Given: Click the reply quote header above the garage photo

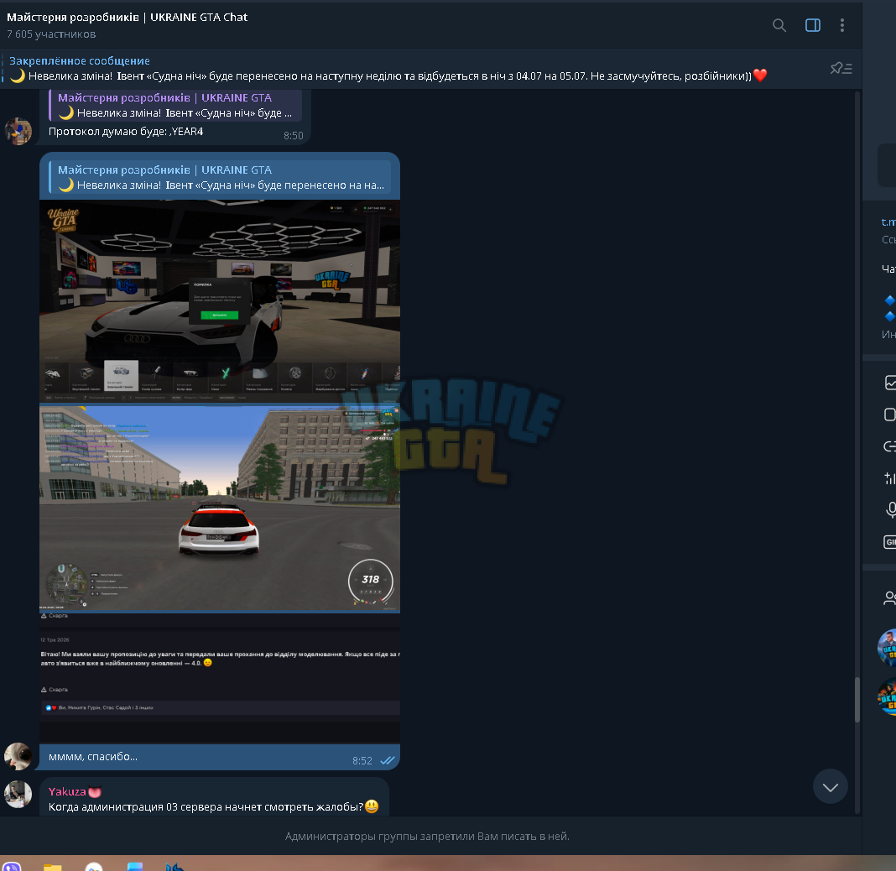Looking at the screenshot, I should point(220,177).
